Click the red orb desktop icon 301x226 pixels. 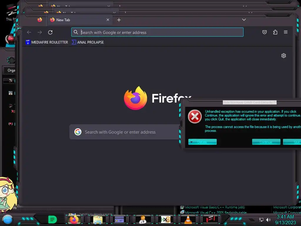10,39
